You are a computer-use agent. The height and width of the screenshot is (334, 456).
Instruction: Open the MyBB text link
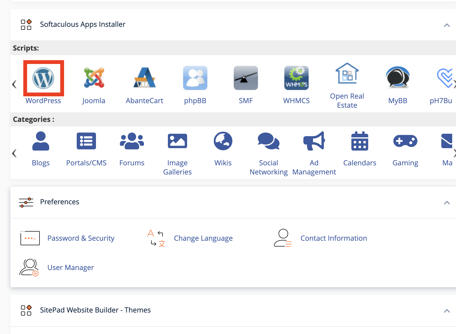coord(398,101)
